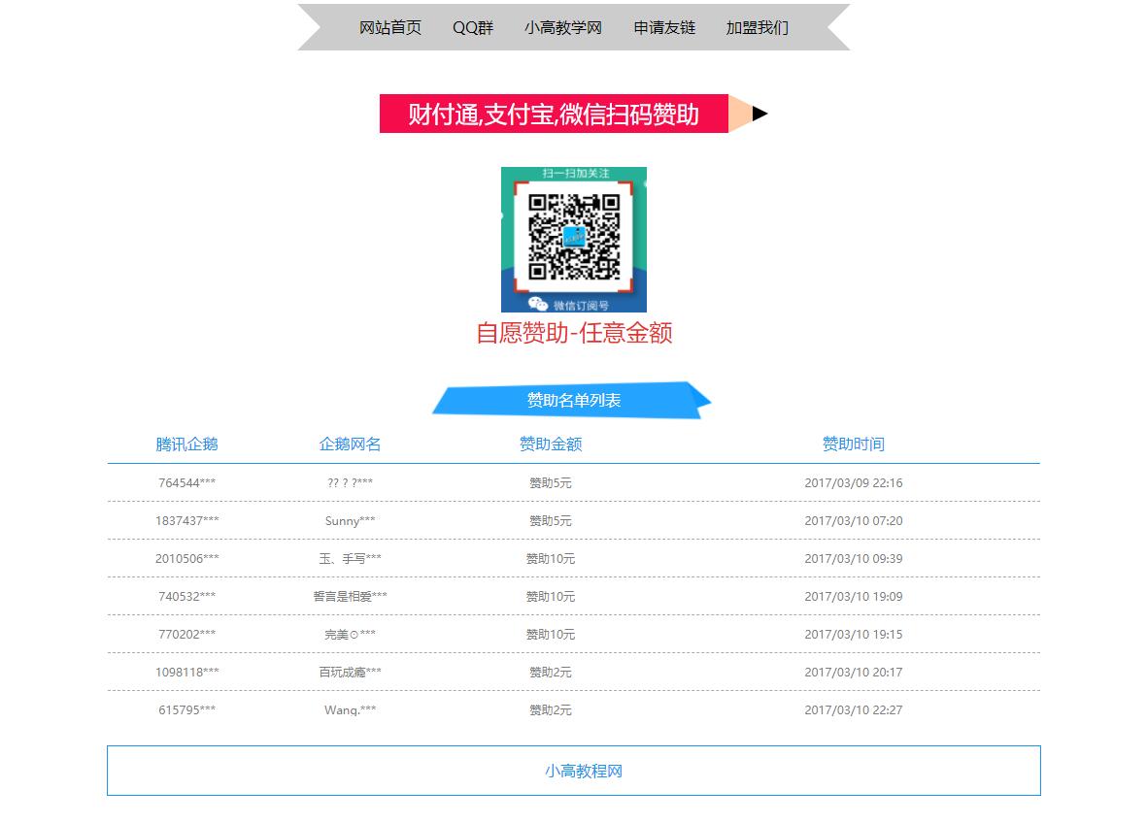Select the 2010506*** table cell
This screenshot has width=1147, height=823.
click(x=186, y=559)
